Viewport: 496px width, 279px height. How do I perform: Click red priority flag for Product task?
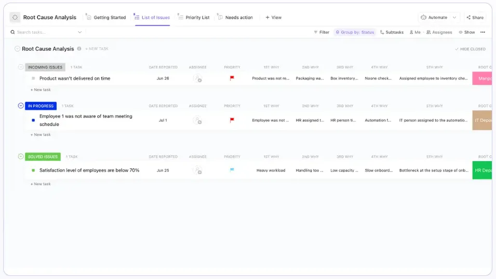[x=232, y=78]
